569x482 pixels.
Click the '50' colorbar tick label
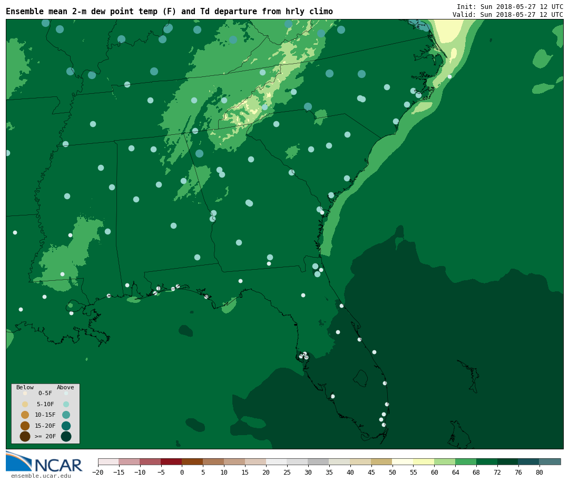pyautogui.click(x=393, y=472)
